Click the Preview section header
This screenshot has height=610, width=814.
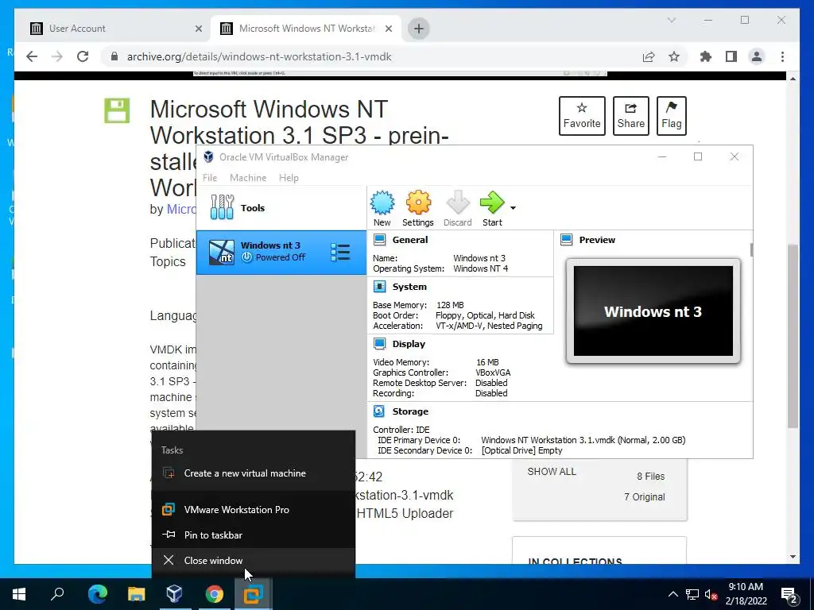[x=597, y=240]
